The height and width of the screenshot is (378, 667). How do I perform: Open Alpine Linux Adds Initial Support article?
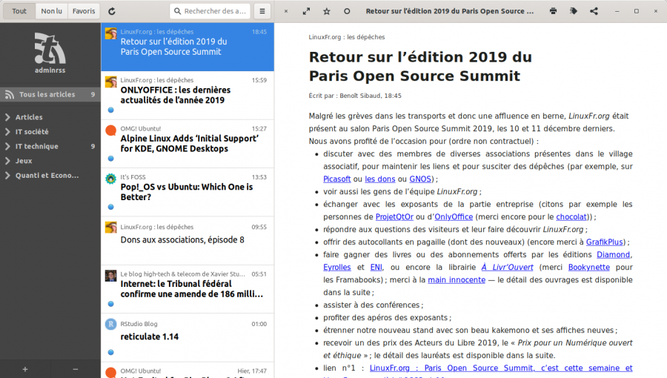[x=188, y=144]
